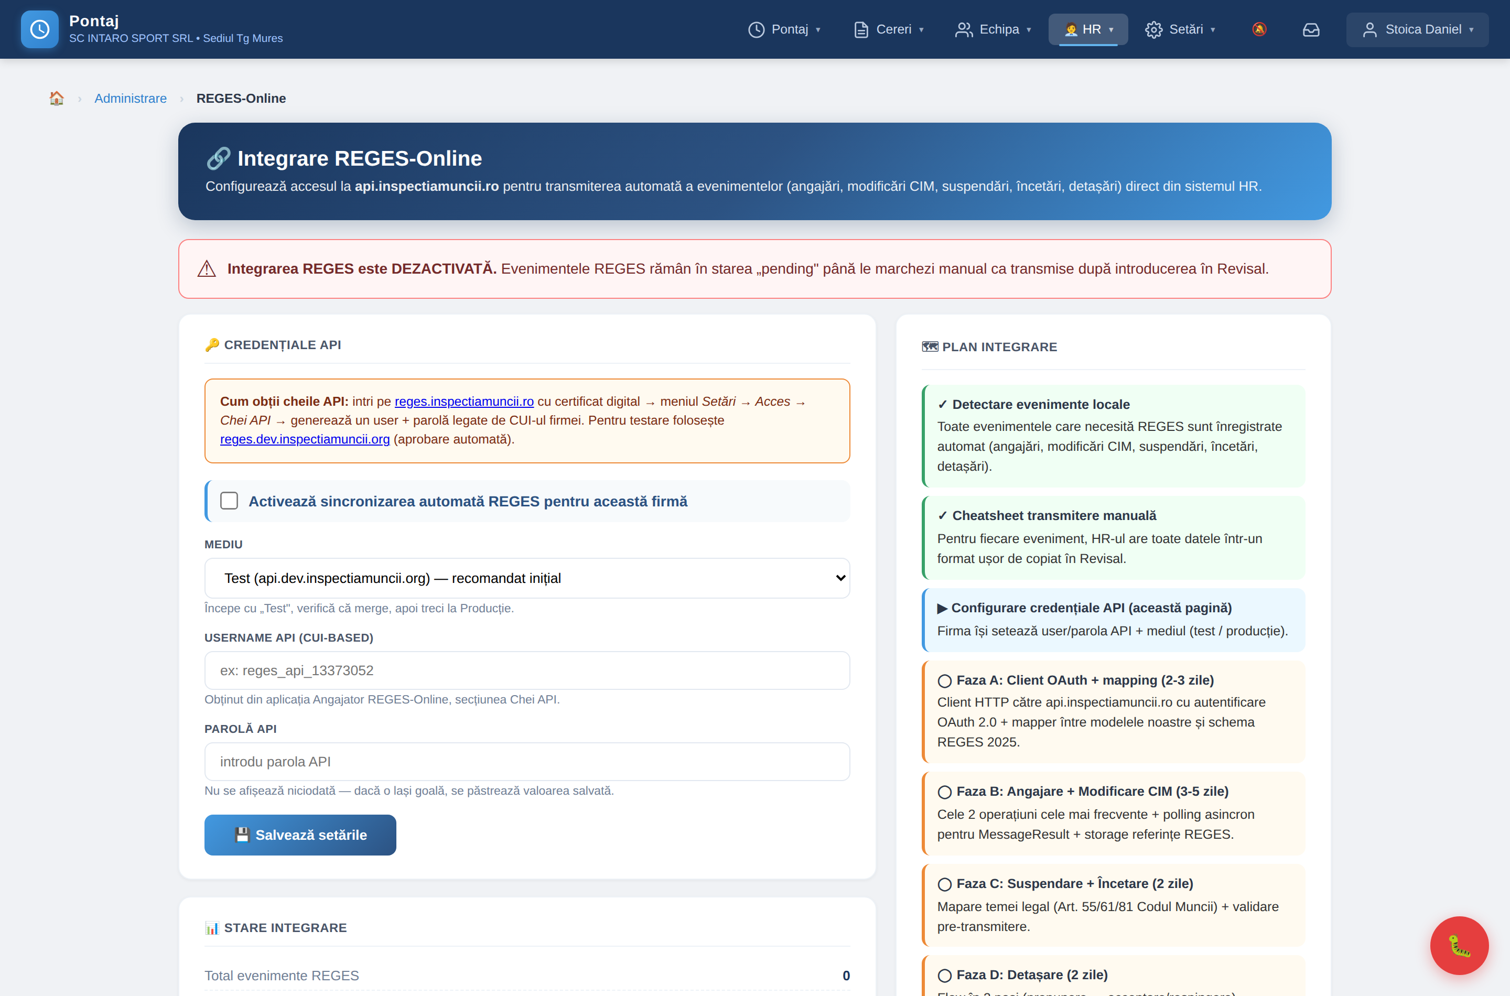1510x996 pixels.
Task: Open the inbox tray icon
Action: point(1311,29)
